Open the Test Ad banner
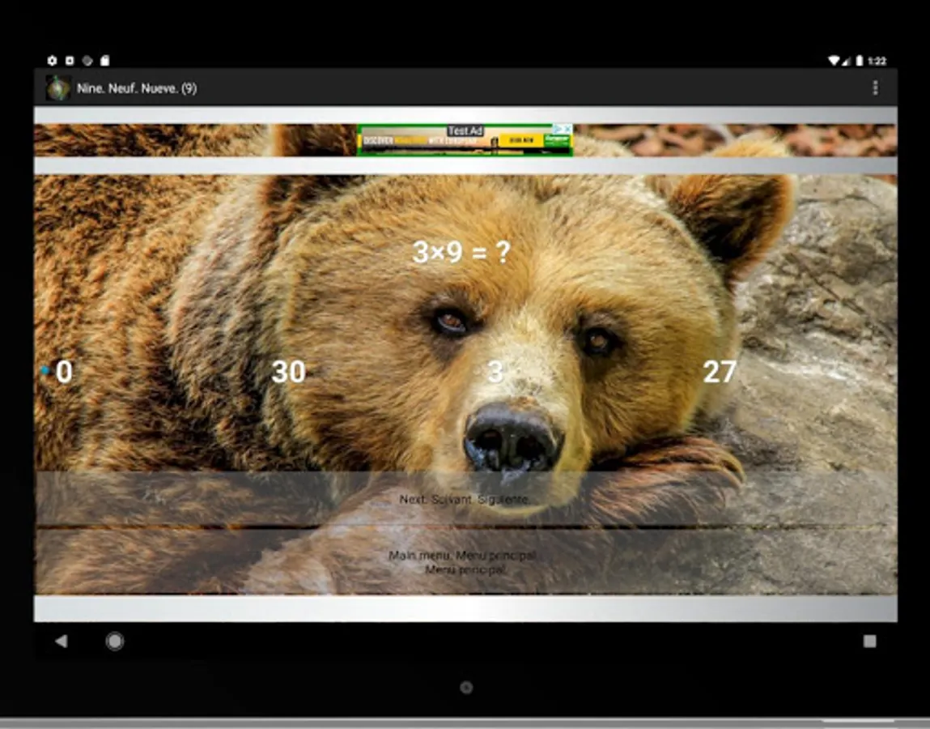This screenshot has height=729, width=930. (465, 140)
